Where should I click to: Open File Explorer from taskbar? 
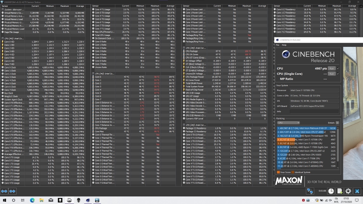[42, 200]
